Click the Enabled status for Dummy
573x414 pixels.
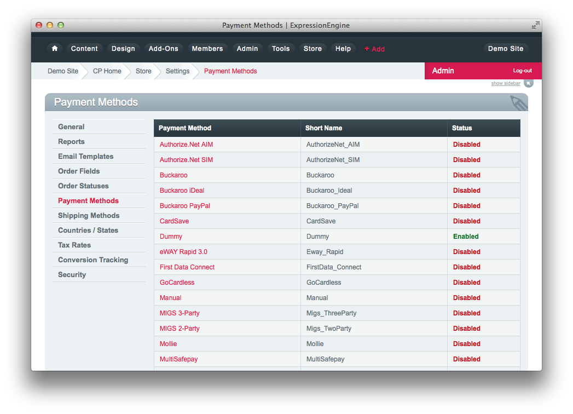[466, 237]
